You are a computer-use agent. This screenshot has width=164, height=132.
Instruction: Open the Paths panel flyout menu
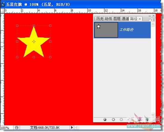[153, 20]
